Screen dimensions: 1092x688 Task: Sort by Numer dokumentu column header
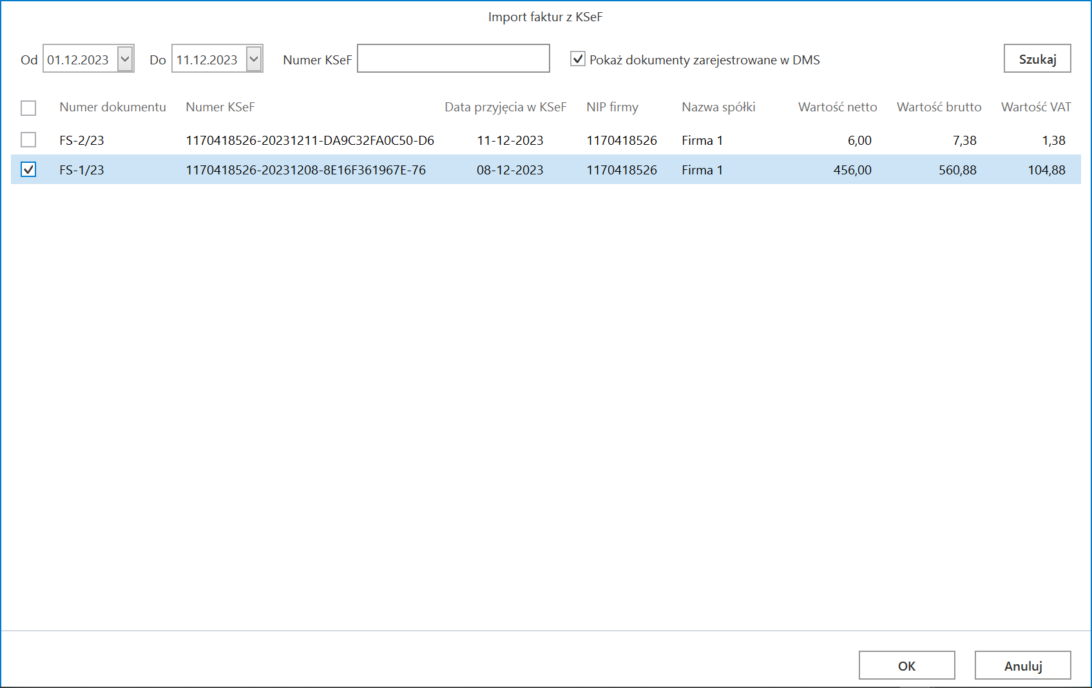tap(113, 107)
